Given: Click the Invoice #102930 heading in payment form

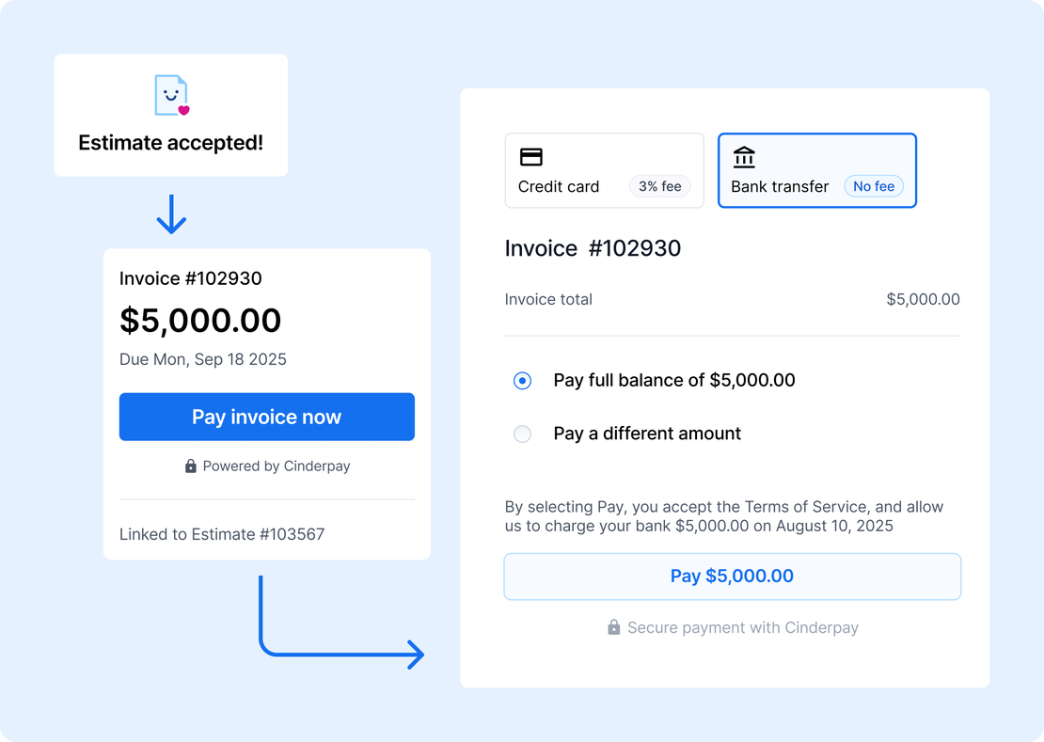Looking at the screenshot, I should 593,248.
